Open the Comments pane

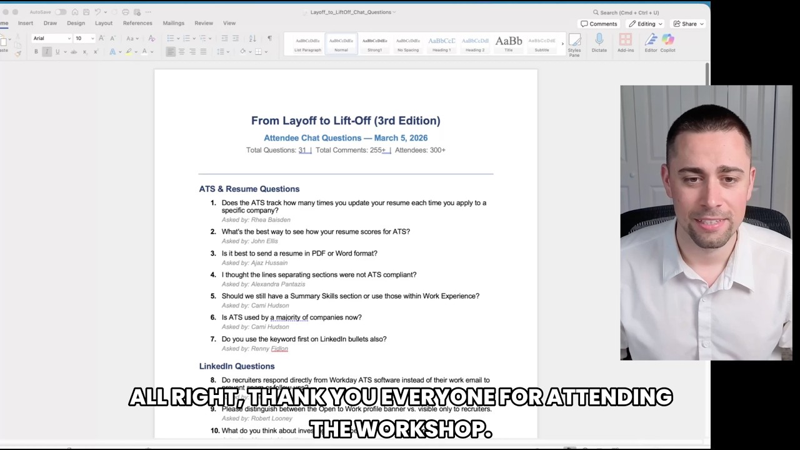point(599,24)
